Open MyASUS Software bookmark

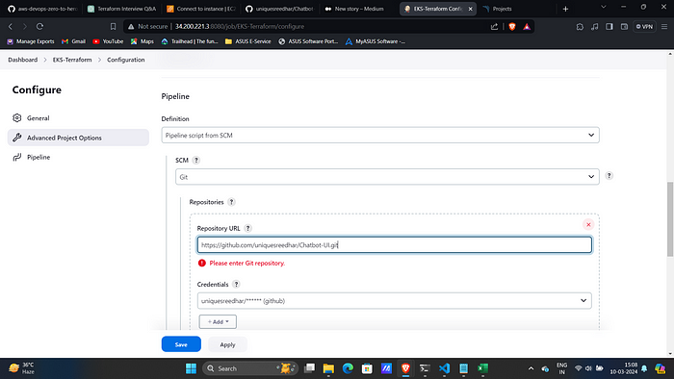click(x=376, y=41)
